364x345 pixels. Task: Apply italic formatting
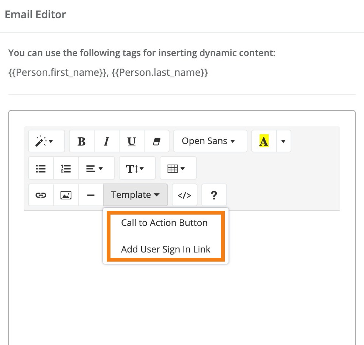point(106,141)
